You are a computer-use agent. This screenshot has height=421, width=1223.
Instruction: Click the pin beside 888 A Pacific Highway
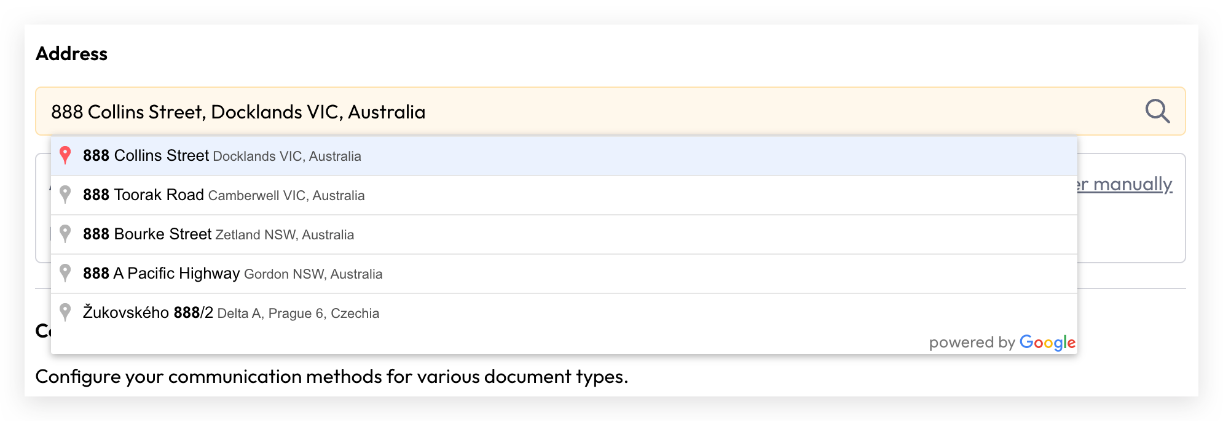click(65, 273)
